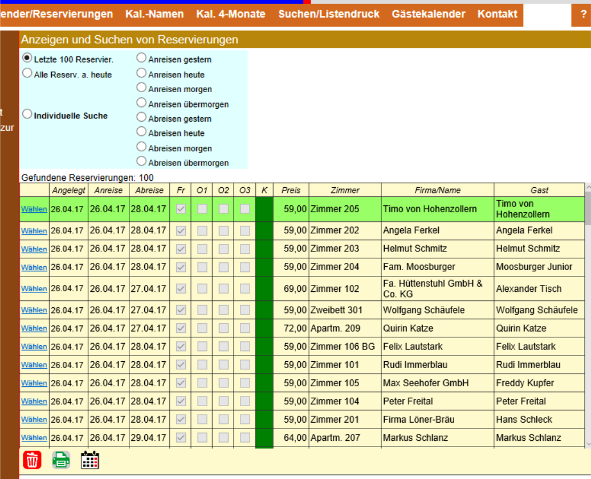Click 'Wählen' link for Zimmer 102 reservation
This screenshot has width=591, height=479.
click(x=34, y=289)
